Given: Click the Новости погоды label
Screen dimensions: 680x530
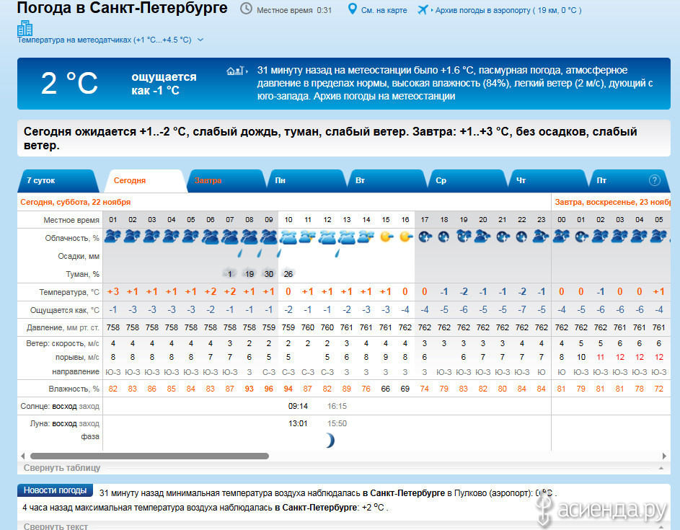Looking at the screenshot, I should [x=56, y=490].
